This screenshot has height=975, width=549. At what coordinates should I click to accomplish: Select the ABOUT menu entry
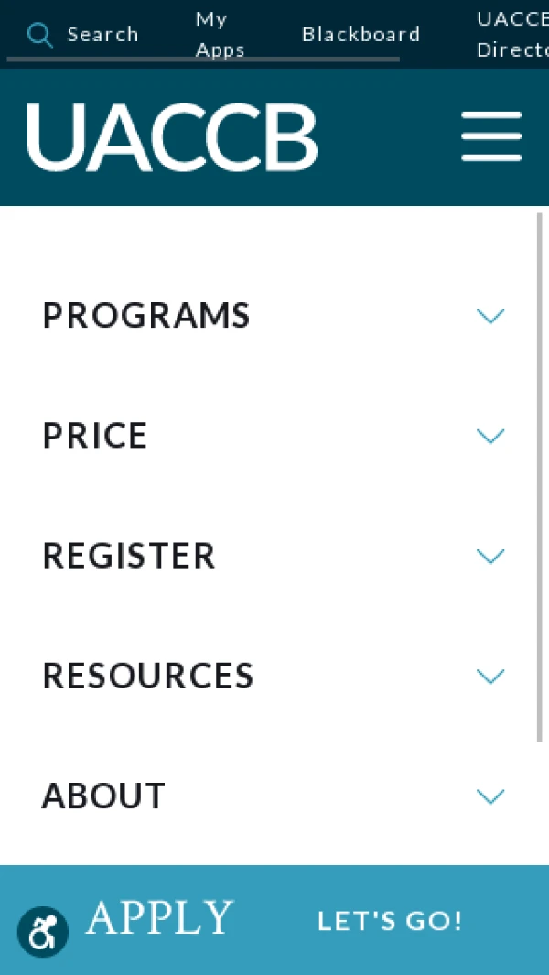(103, 796)
